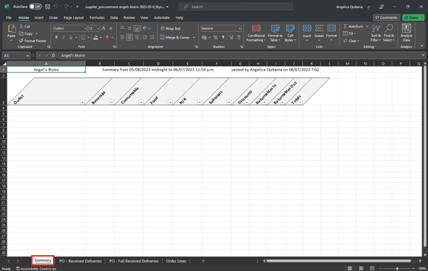Switch to the Page Layout tab
Screen dimensions: 428x271
(73, 17)
